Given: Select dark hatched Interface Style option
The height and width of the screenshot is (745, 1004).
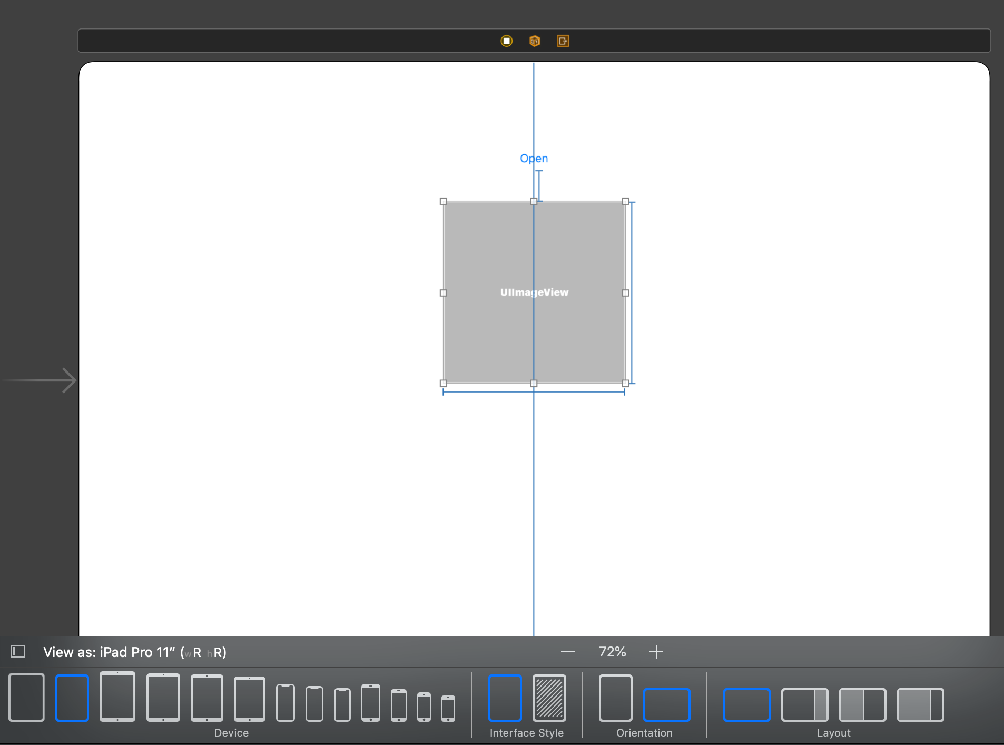Looking at the screenshot, I should coord(549,698).
